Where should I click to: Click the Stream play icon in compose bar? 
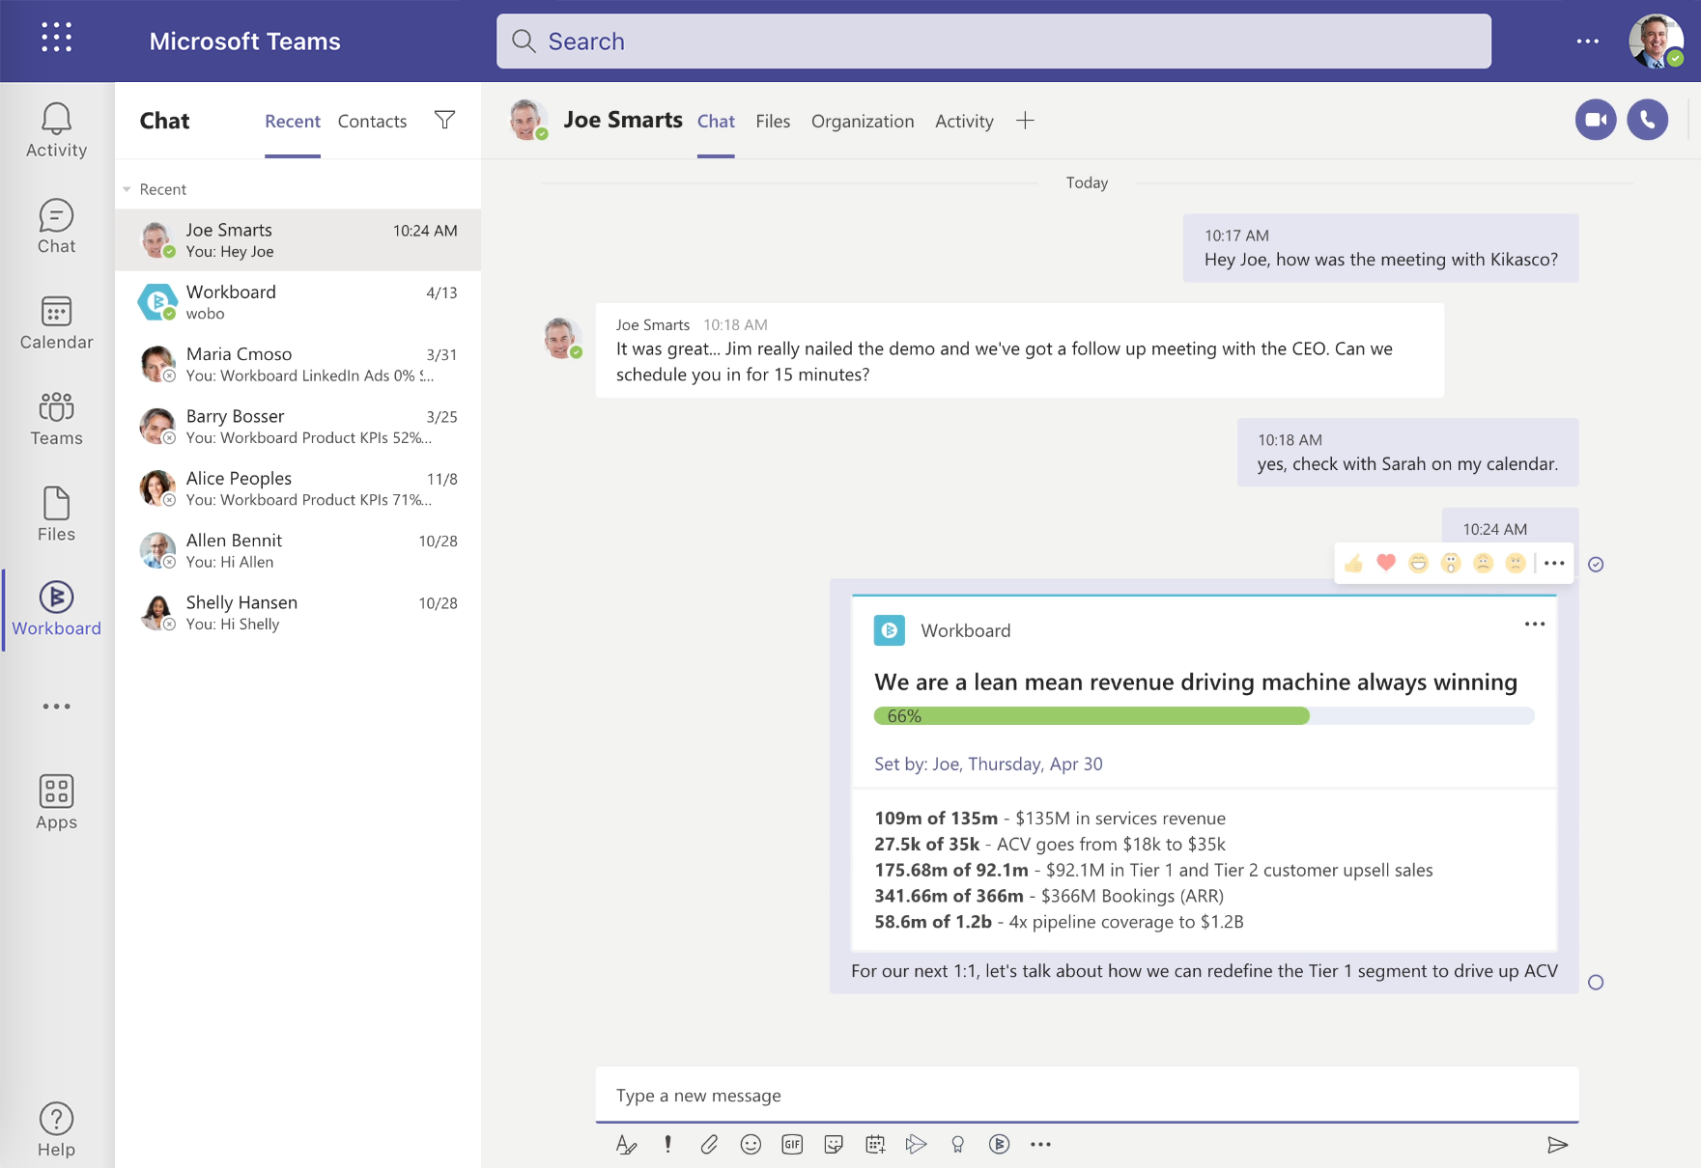coord(916,1145)
